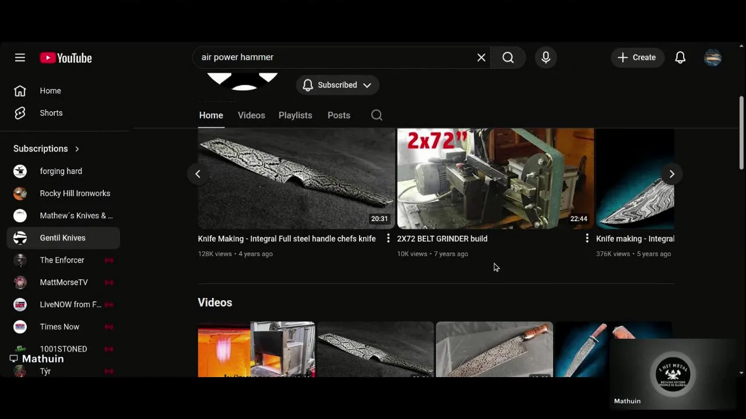The height and width of the screenshot is (419, 746).
Task: Open the Create menu
Action: (637, 57)
